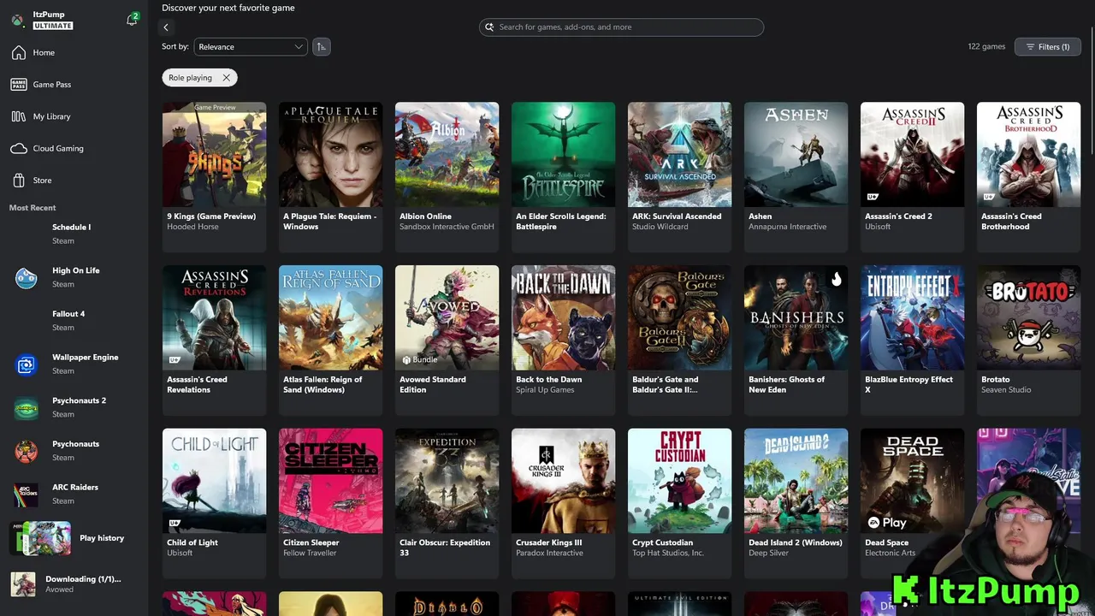
Task: Go to Home in sidebar
Action: 74,53
